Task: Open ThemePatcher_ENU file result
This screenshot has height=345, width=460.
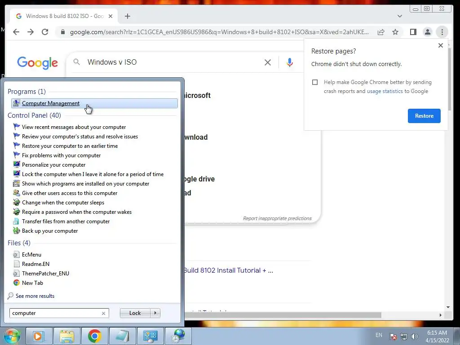Action: (x=45, y=274)
